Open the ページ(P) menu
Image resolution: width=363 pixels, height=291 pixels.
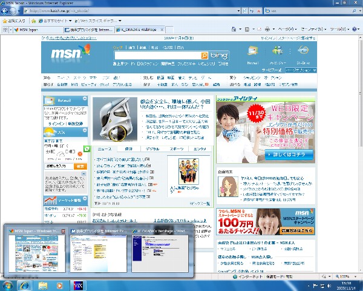click(x=287, y=29)
